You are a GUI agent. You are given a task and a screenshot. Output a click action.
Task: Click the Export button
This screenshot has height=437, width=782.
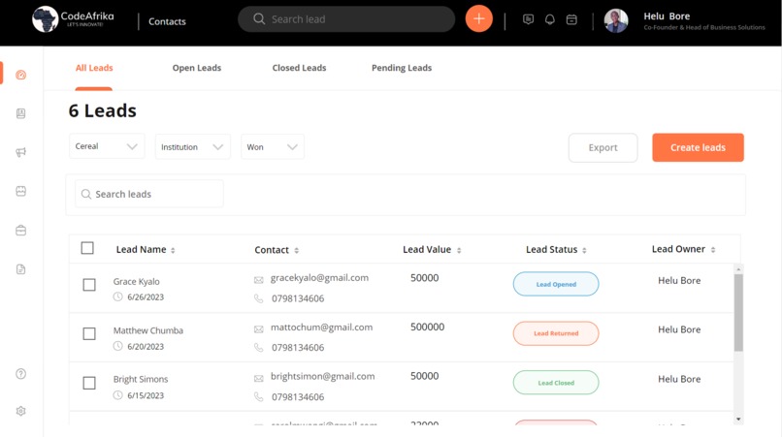click(x=603, y=147)
